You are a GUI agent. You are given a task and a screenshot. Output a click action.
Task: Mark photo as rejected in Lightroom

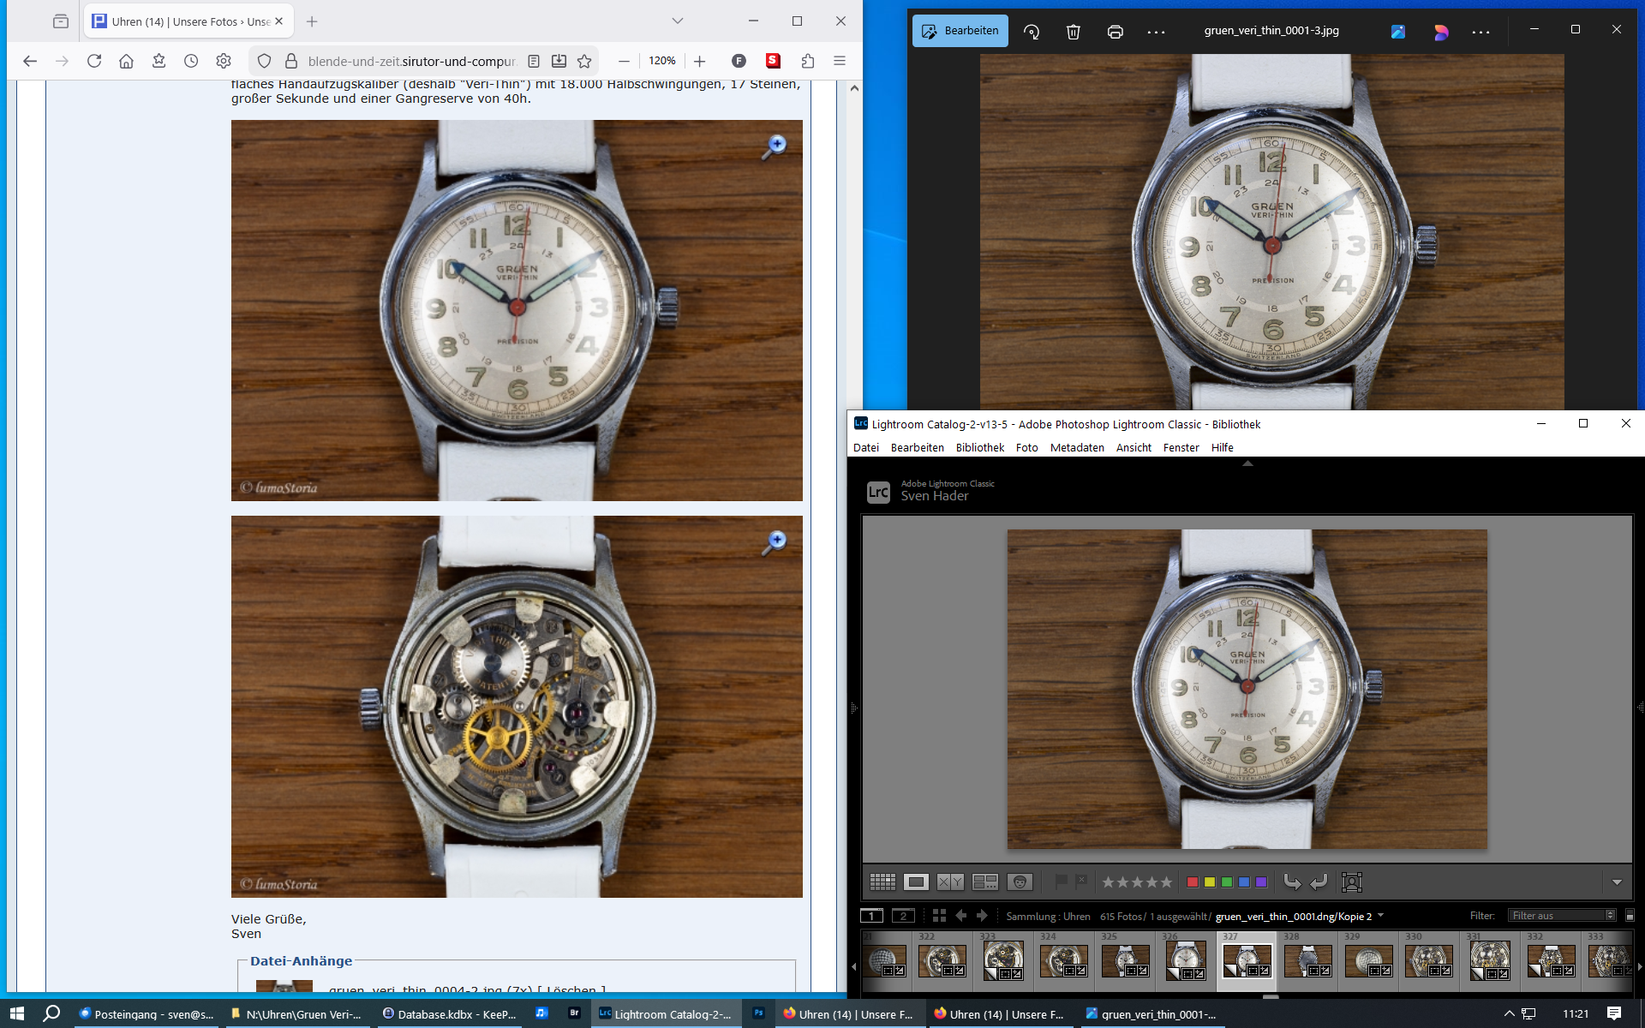[x=1081, y=881]
